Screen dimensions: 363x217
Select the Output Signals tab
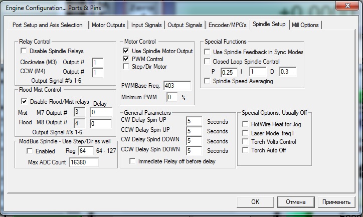click(x=185, y=25)
